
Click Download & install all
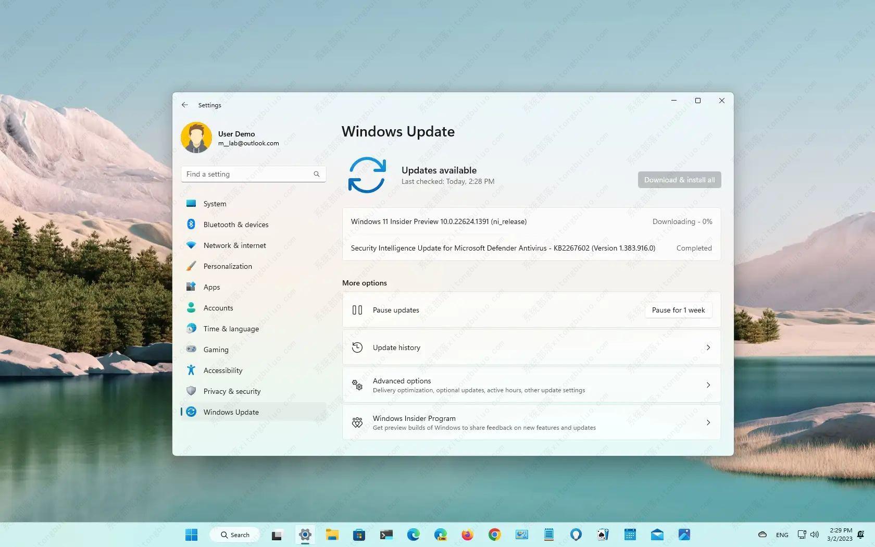(679, 180)
